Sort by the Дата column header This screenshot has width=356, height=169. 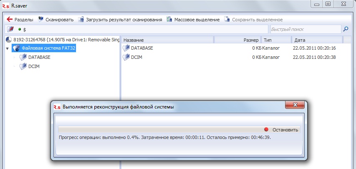[x=317, y=40]
